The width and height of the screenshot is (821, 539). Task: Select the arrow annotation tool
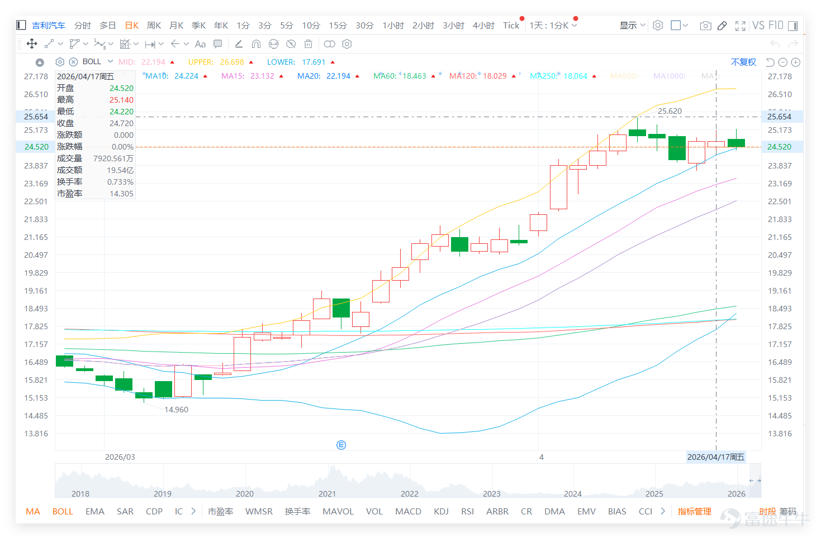pos(175,44)
